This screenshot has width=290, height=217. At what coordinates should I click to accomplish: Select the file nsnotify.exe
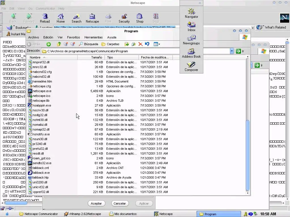tap(41, 134)
